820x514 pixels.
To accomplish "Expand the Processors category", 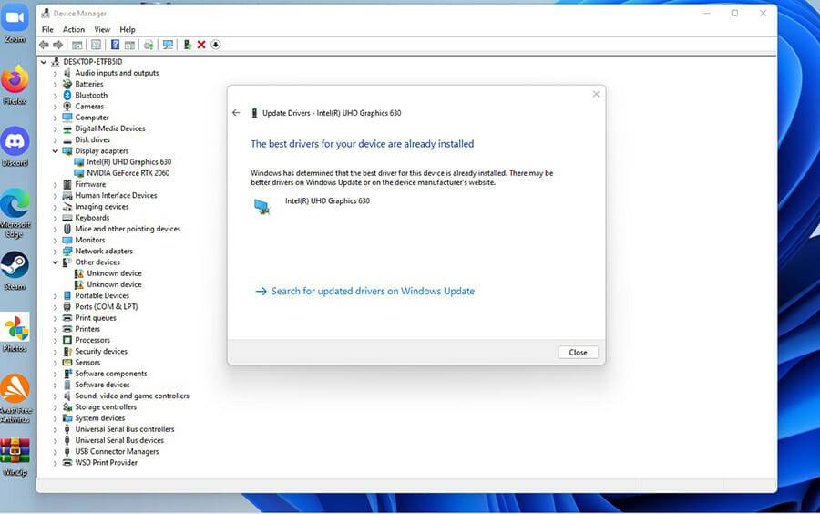I will tap(56, 340).
